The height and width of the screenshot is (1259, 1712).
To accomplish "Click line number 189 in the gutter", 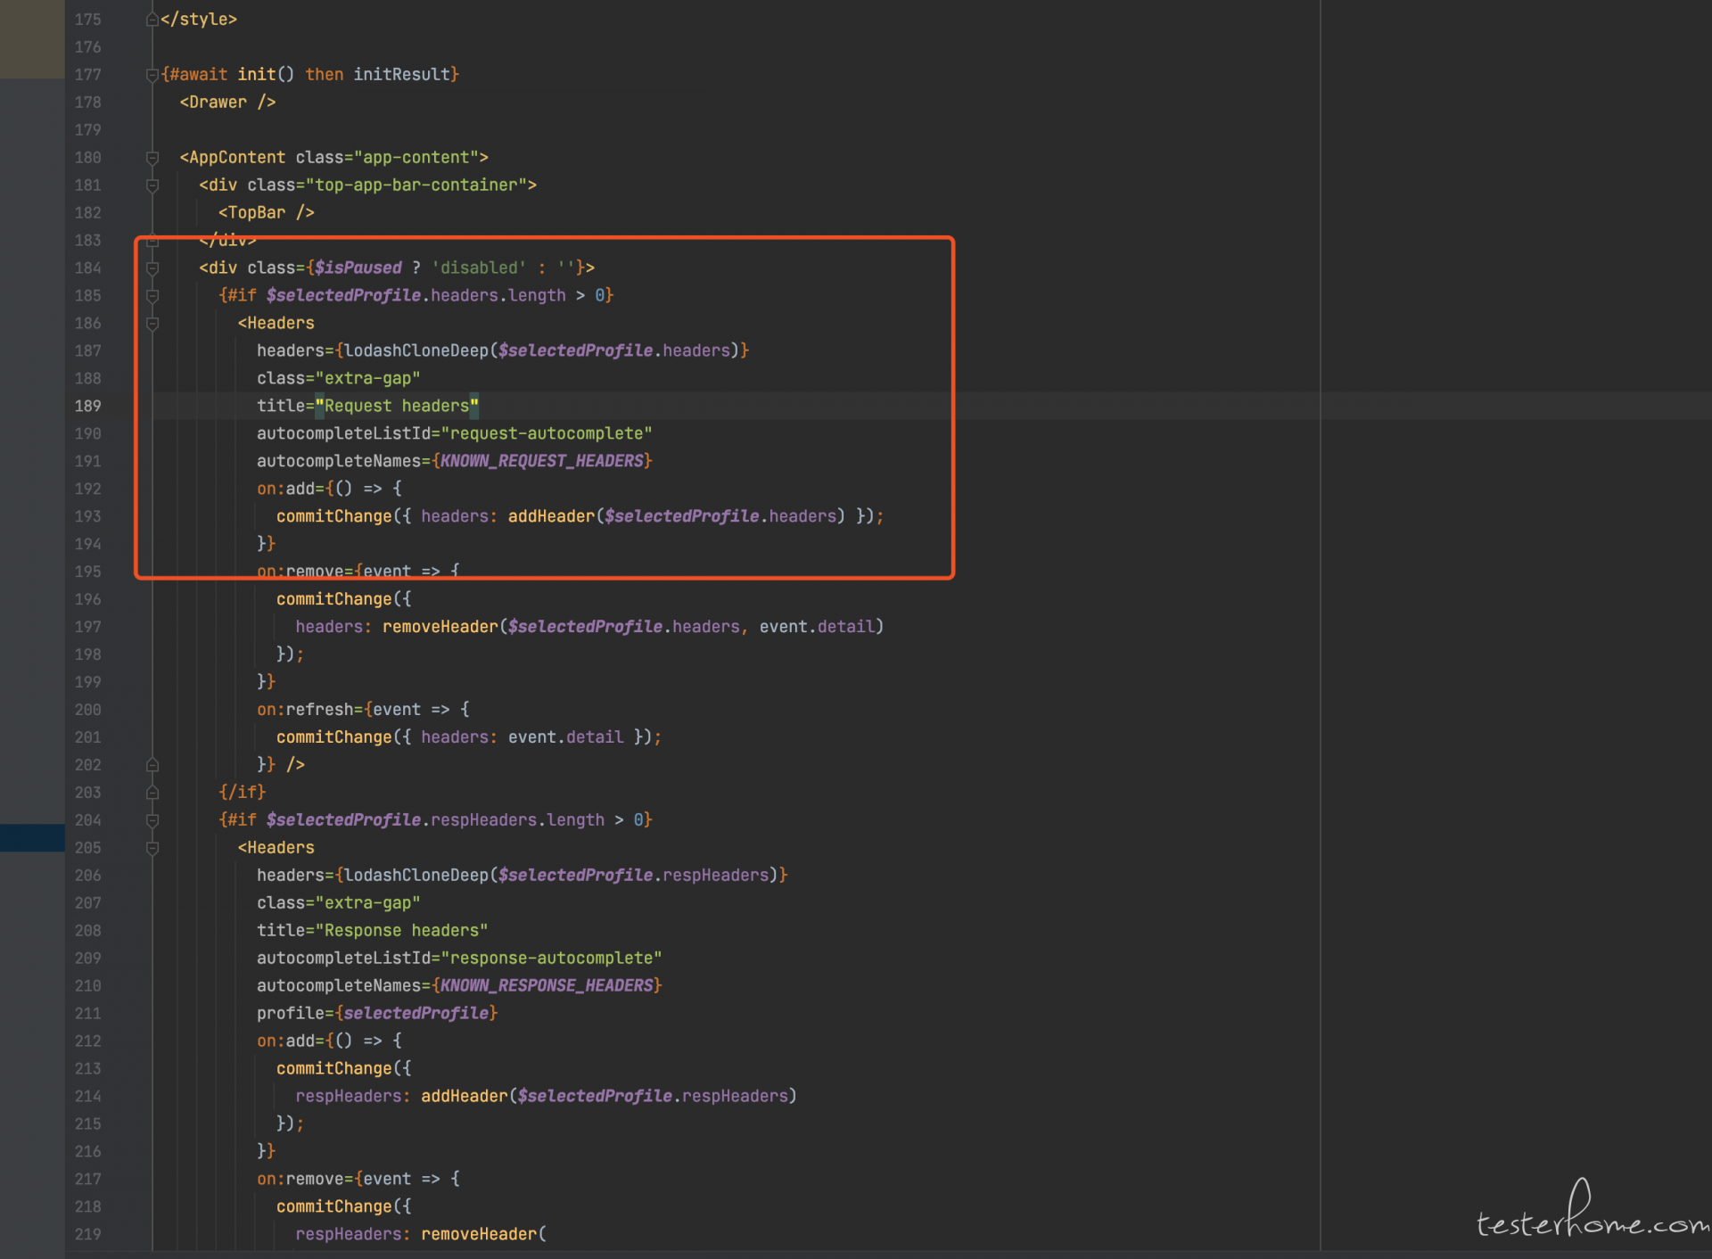I will [87, 406].
